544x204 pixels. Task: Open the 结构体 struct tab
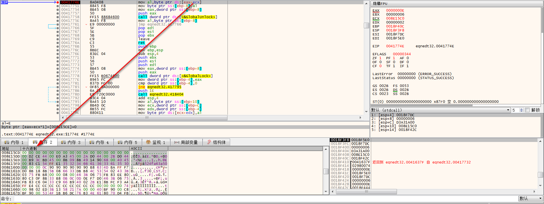pos(216,142)
